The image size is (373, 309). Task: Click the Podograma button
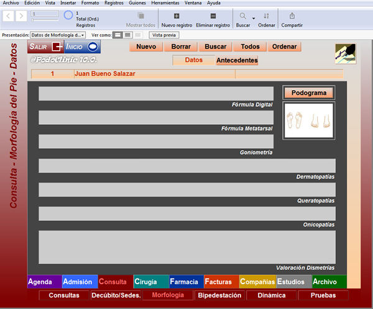(309, 93)
